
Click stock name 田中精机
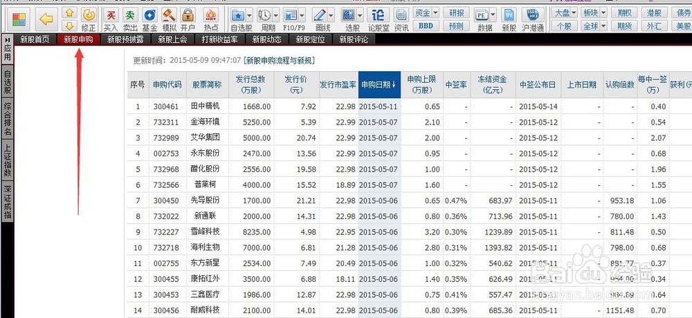tap(206, 106)
